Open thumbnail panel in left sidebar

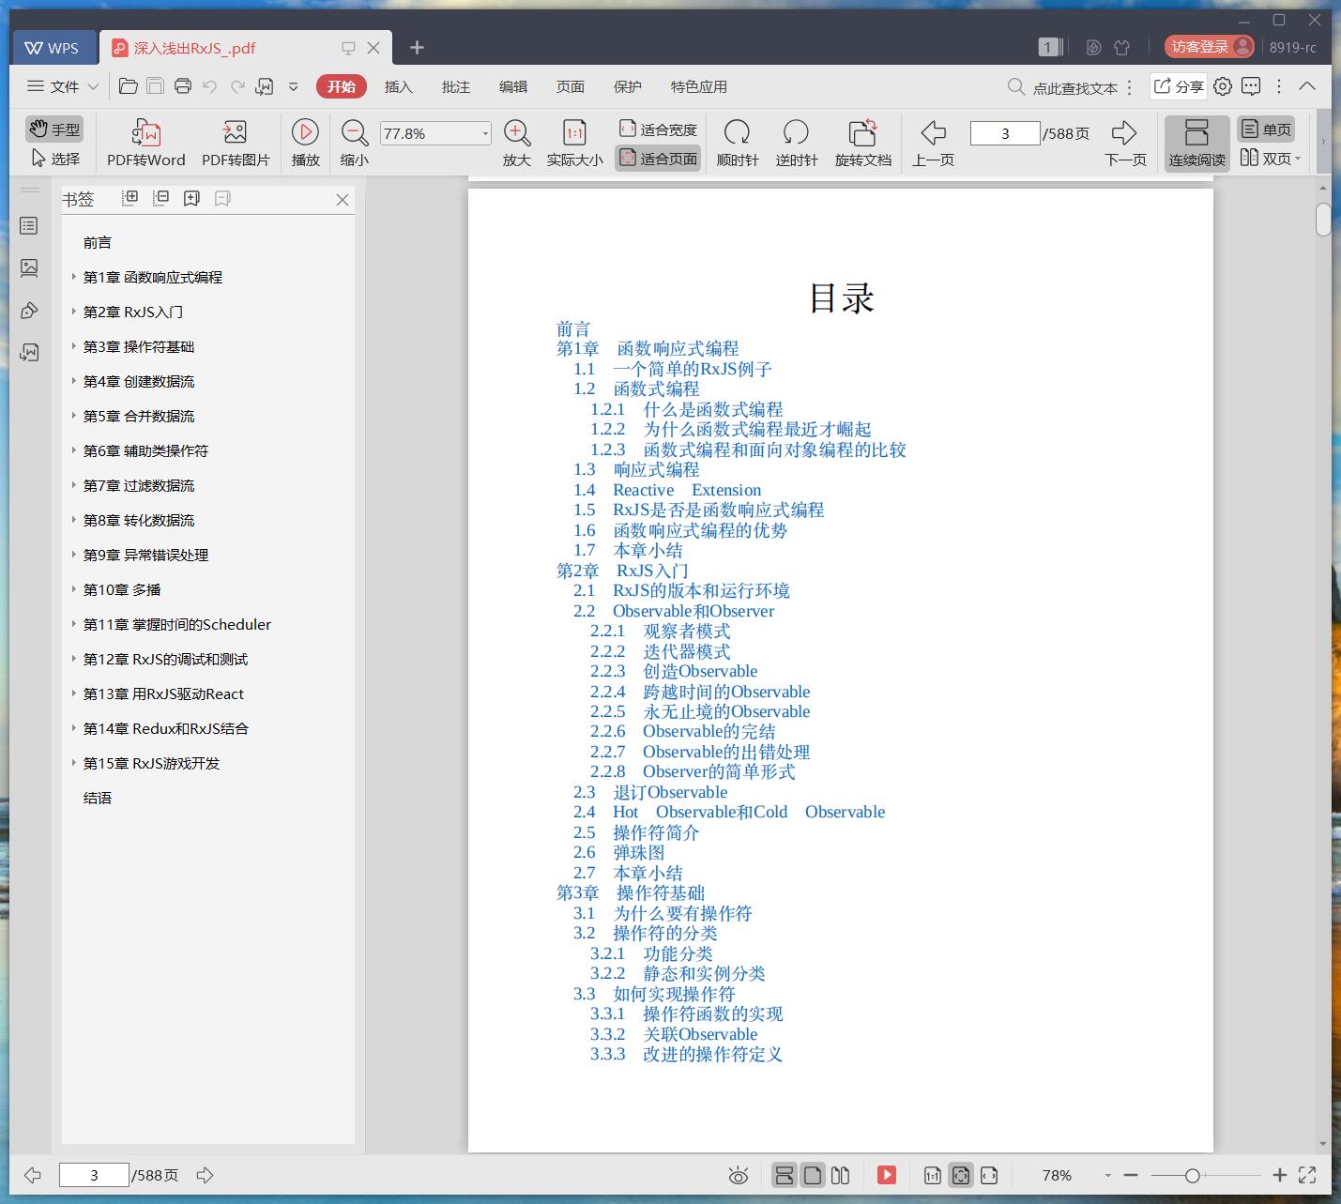[29, 268]
